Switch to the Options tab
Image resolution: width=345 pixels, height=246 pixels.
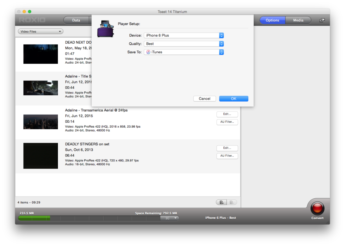click(x=272, y=20)
